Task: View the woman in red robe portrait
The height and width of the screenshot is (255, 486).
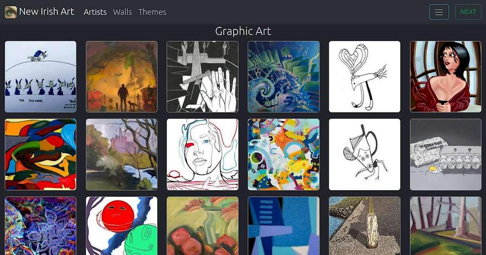Action: (446, 76)
